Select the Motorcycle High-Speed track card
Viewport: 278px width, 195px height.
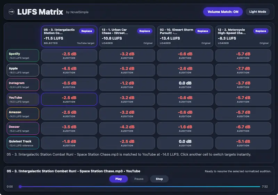click(x=243, y=36)
